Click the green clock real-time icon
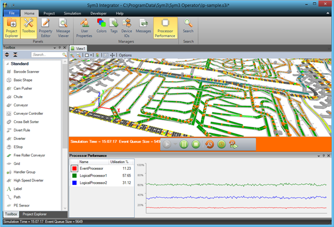This screenshot has height=227, width=334. [222, 144]
